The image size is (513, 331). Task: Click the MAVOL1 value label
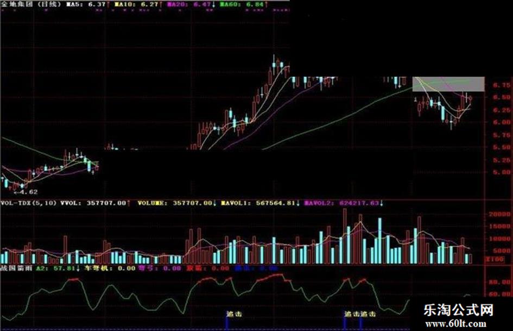(261, 203)
